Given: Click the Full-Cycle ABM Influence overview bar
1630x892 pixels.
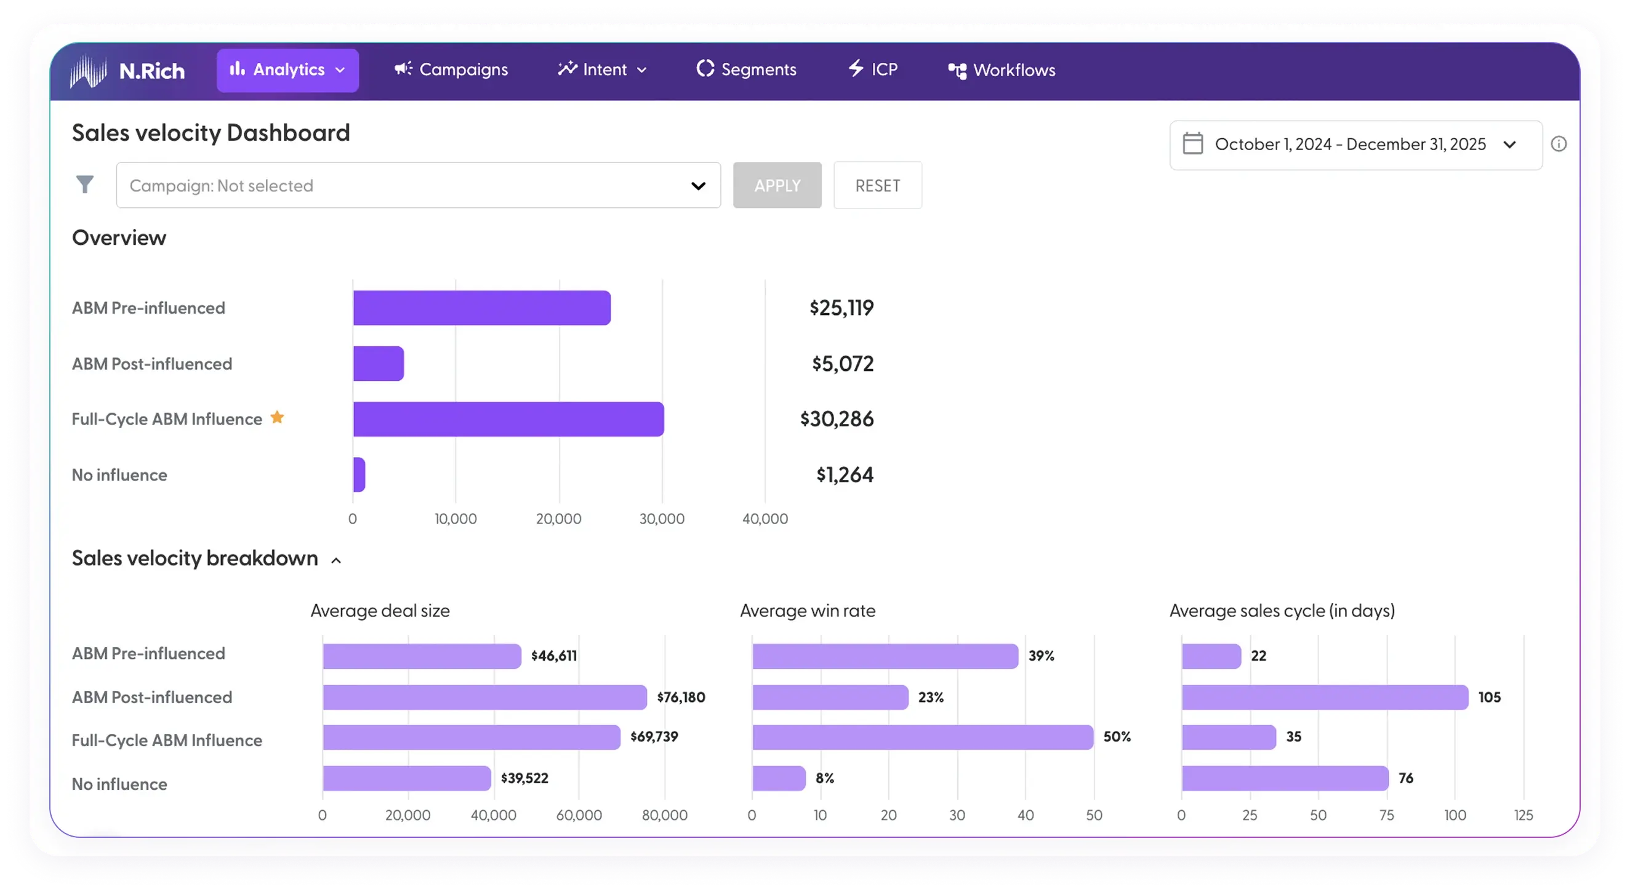Looking at the screenshot, I should pos(508,419).
